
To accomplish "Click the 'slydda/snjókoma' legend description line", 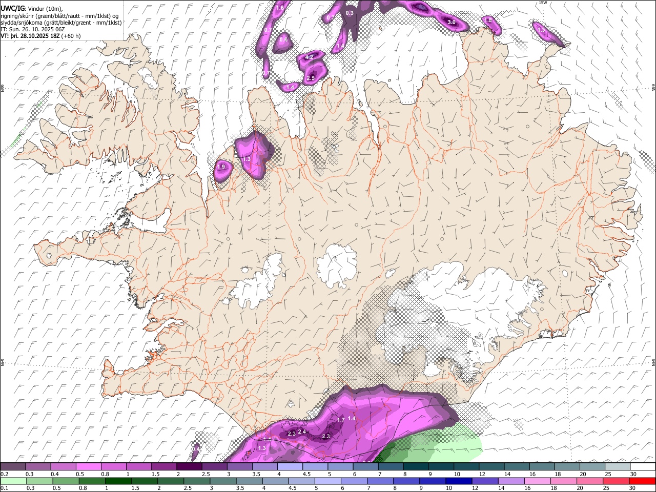I will (61, 23).
